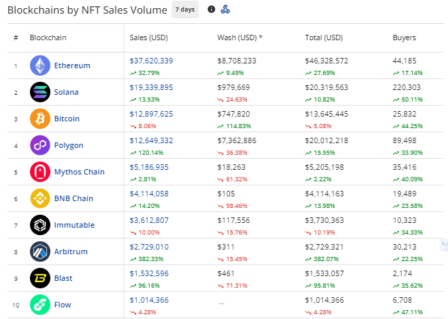Screen dimensions: 448x319
Task: Open the Mythos Chain link
Action: tap(80, 172)
